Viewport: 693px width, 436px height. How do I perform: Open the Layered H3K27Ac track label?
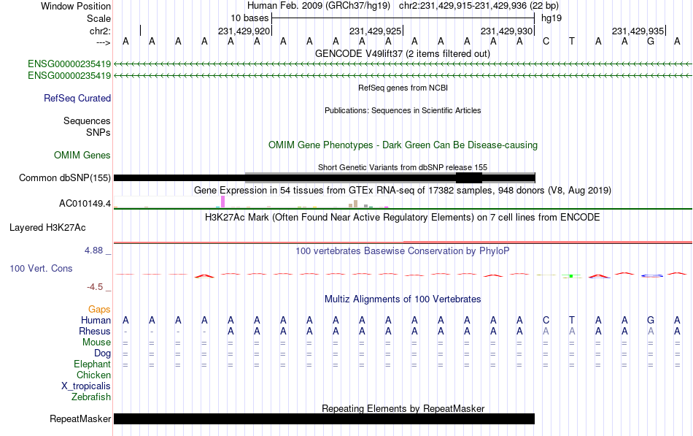[47, 228]
